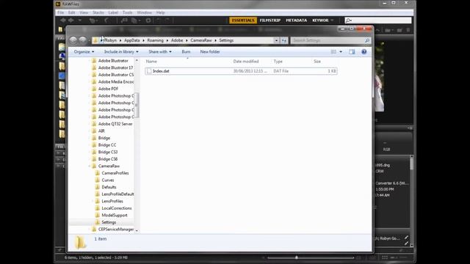Click Roaming in address breadcrumb
Image resolution: width=470 pixels, height=264 pixels.
155,40
